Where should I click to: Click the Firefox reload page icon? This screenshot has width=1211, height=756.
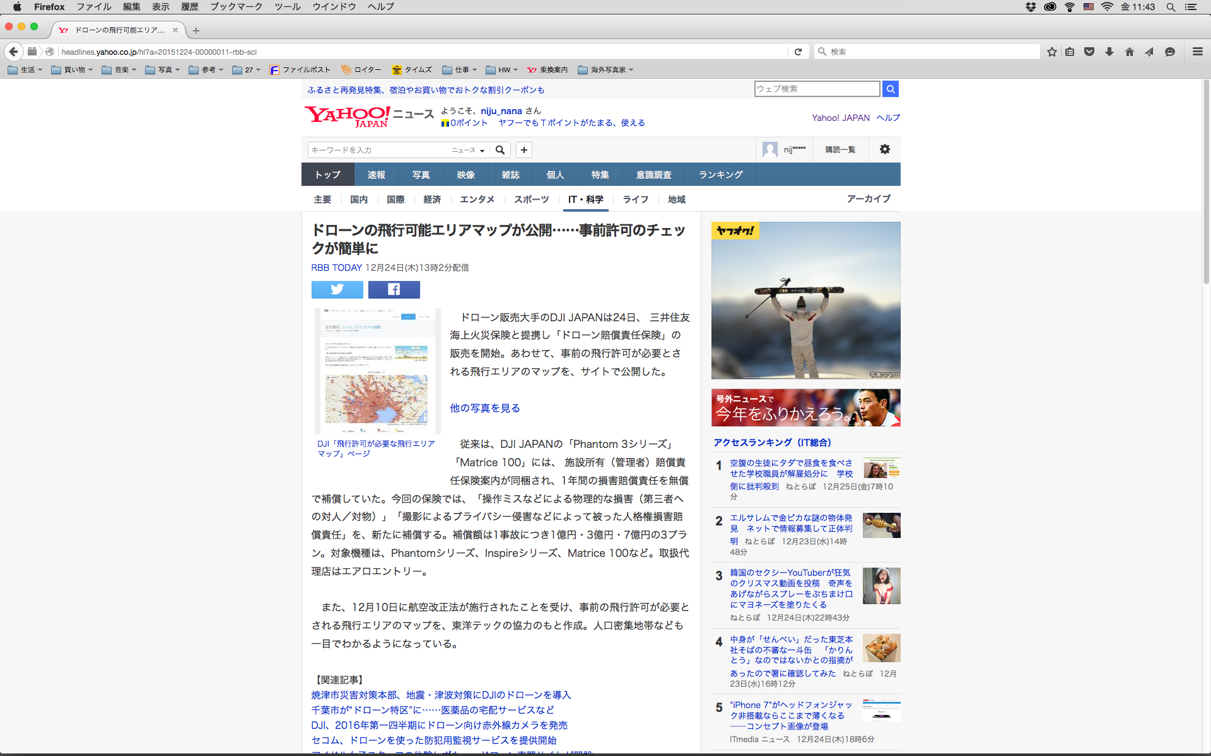click(798, 52)
